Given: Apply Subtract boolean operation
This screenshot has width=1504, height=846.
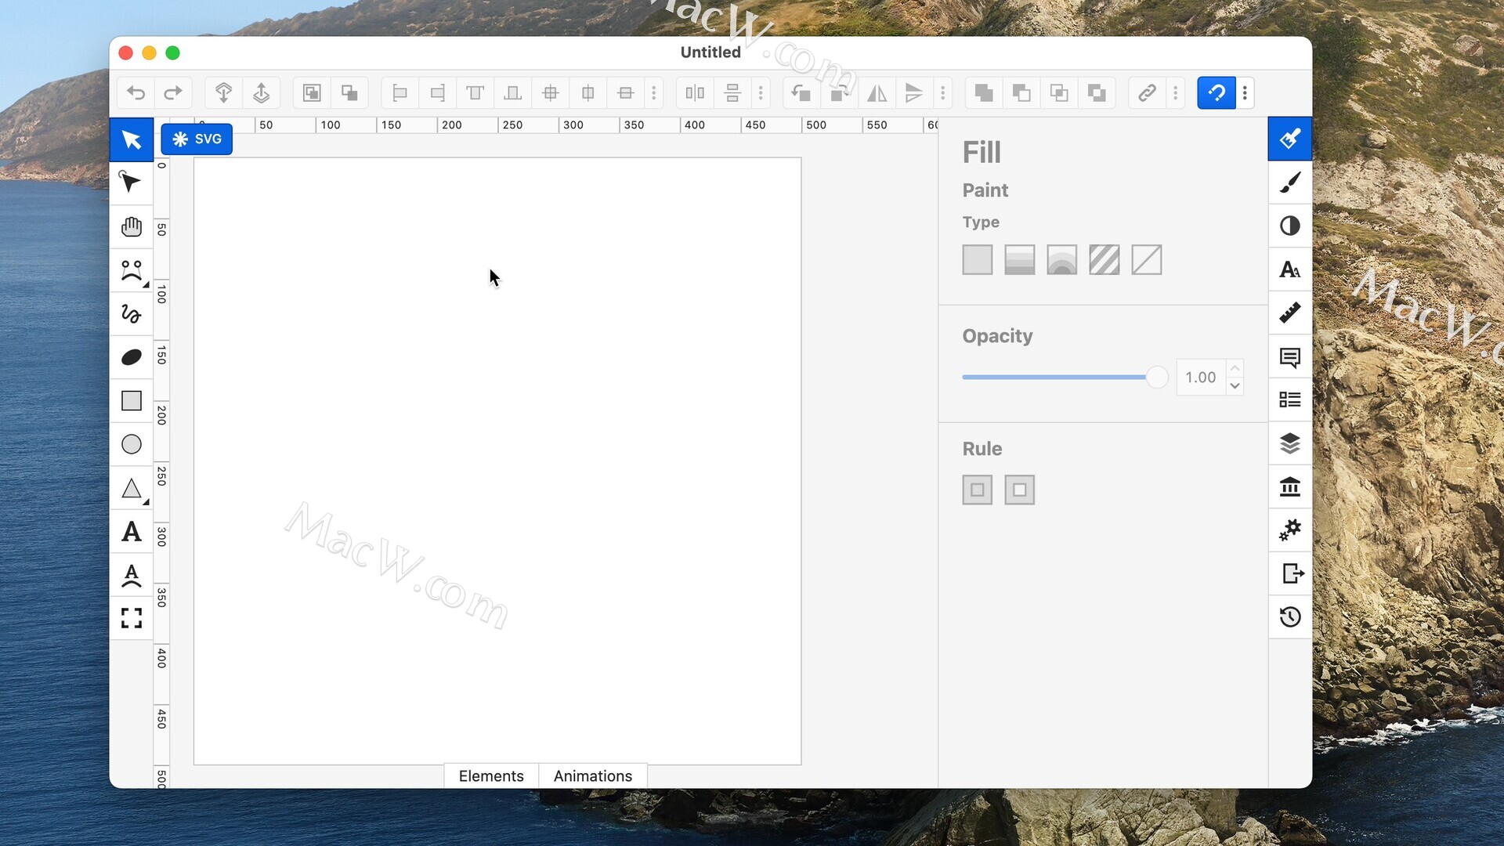Looking at the screenshot, I should 1021,93.
